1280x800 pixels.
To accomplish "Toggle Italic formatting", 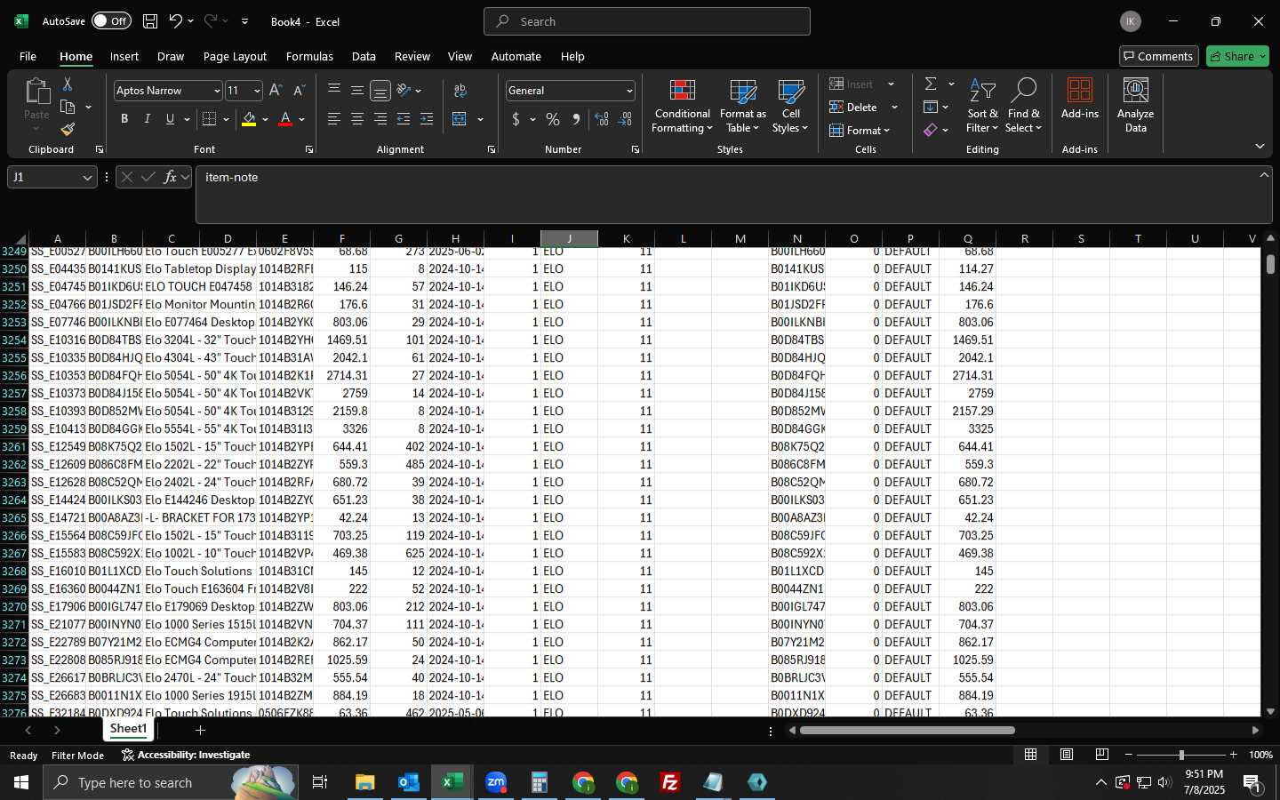I will coord(148,119).
